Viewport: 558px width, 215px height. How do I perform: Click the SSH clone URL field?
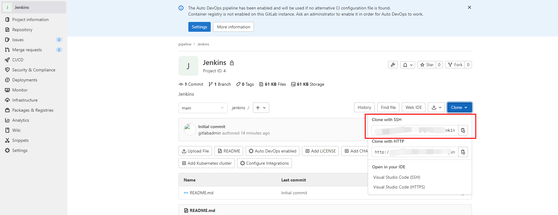coord(415,130)
